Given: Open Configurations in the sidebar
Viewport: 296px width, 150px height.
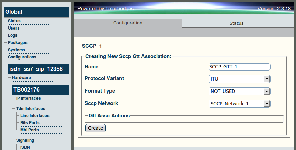Looking at the screenshot, I should click(22, 57).
